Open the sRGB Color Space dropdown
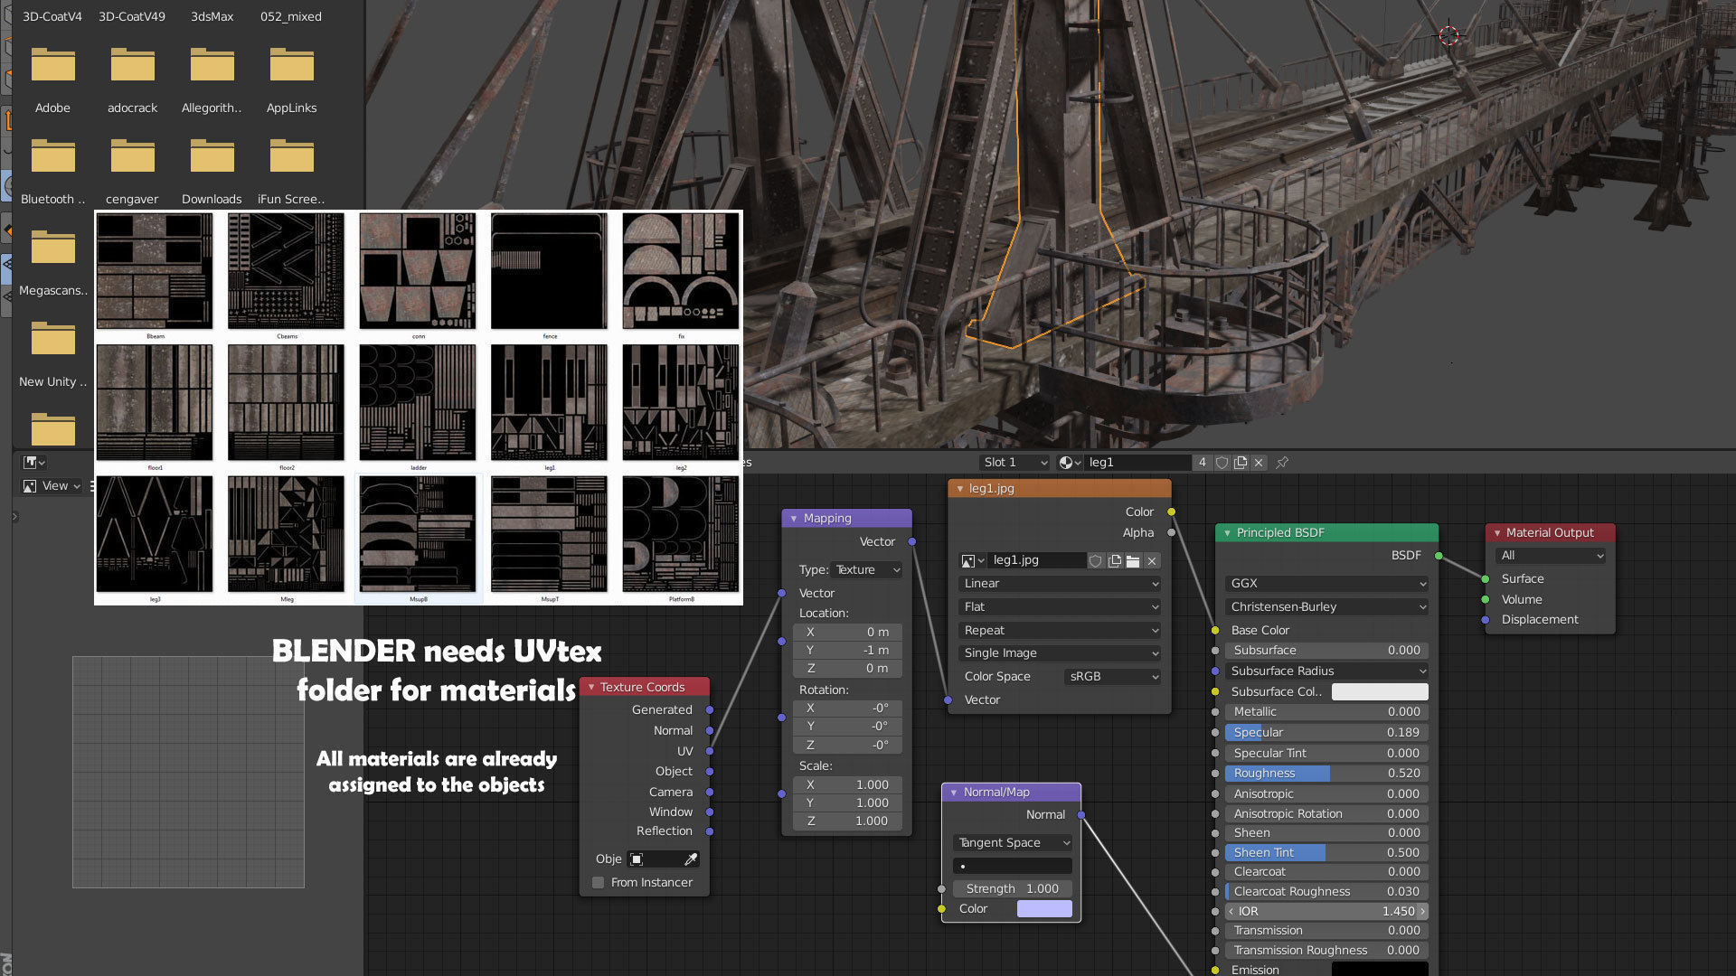 1112,677
